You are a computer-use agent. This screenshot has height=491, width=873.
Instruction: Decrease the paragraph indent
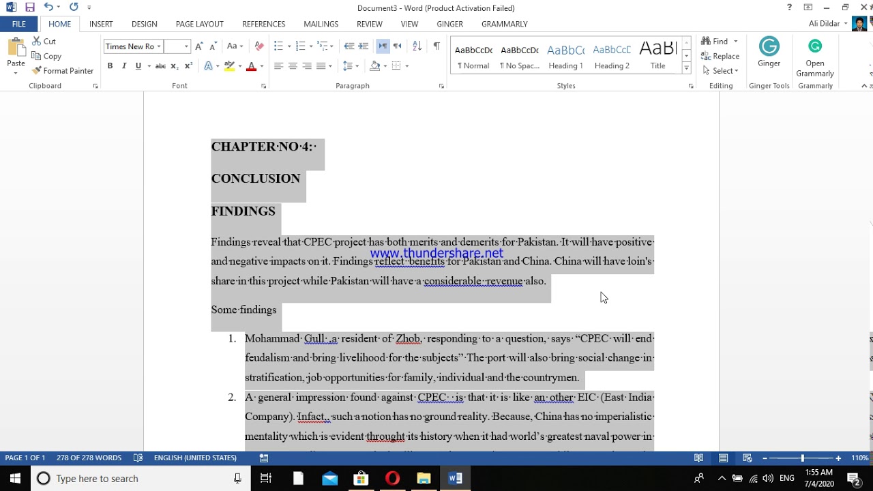[349, 46]
